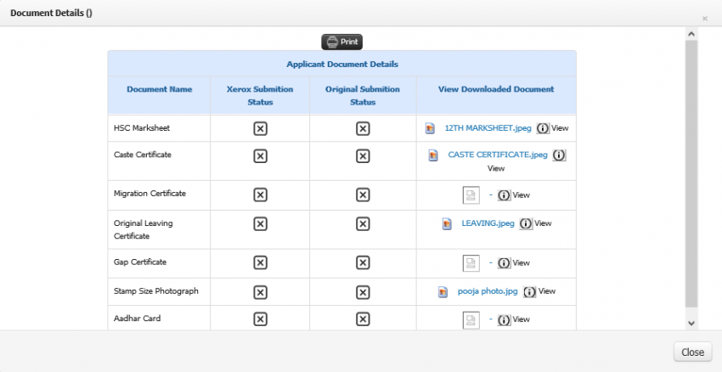Click the scrollbar down arrow

(x=691, y=324)
